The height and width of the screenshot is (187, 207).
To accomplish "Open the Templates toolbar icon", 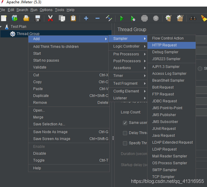I will pos(15,18).
